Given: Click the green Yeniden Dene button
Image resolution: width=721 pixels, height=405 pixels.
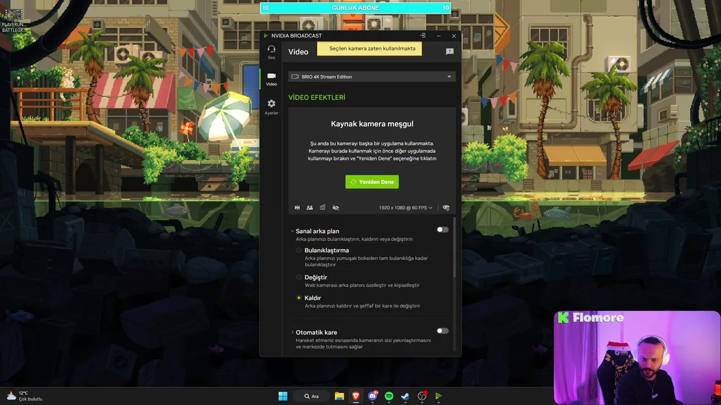Looking at the screenshot, I should (372, 182).
